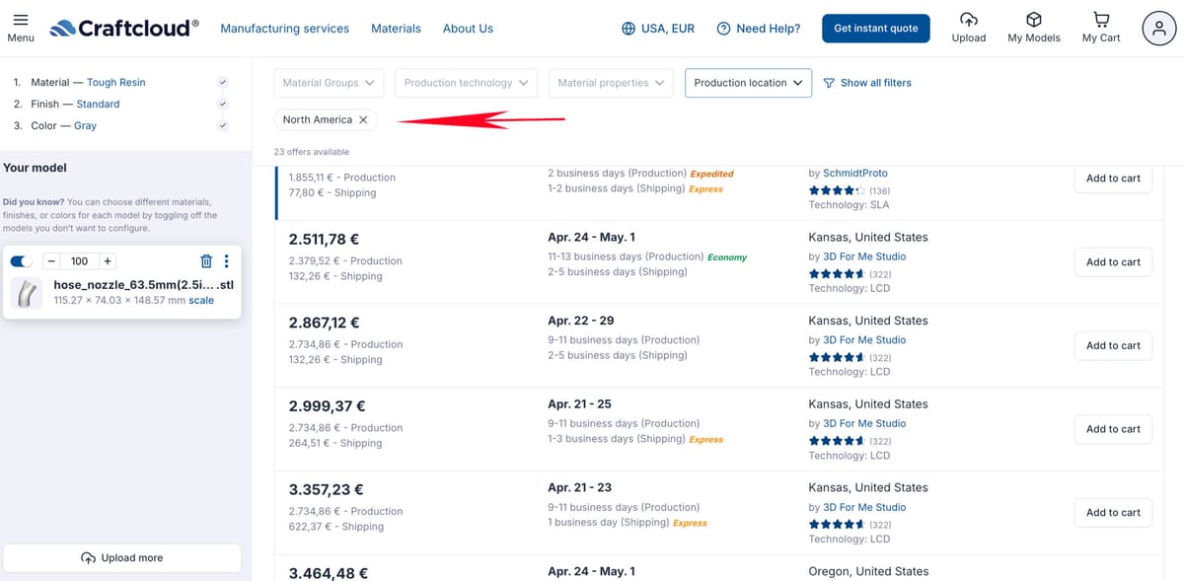Open My Cart icon

coord(1101,20)
